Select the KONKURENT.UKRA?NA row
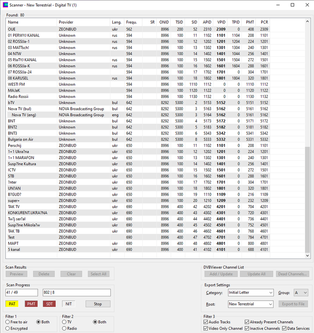Screen dimensions: 314x333 [138, 213]
